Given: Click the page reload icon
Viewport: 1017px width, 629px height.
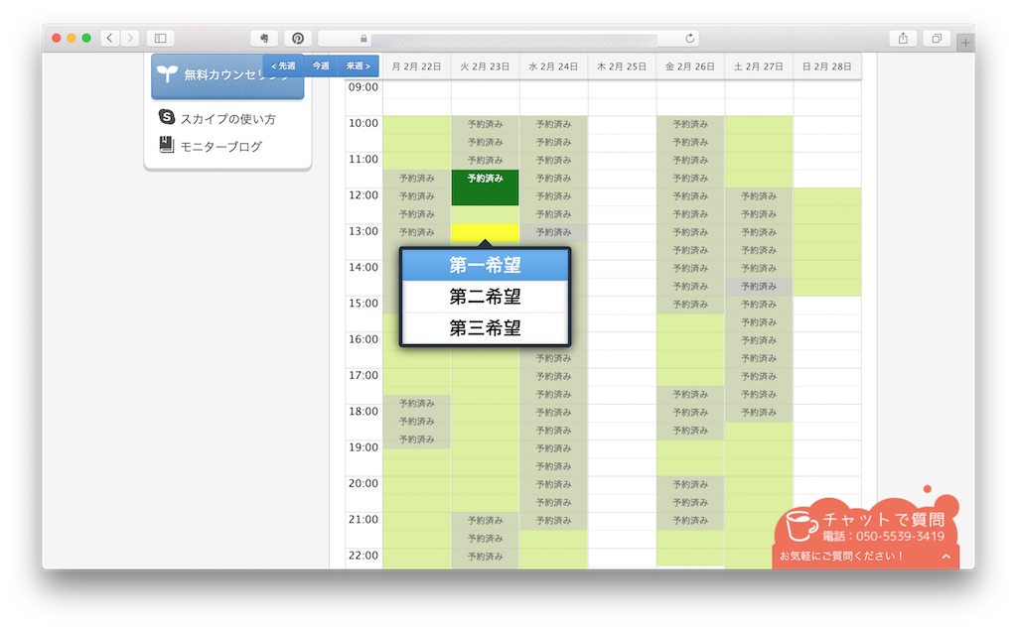Looking at the screenshot, I should [690, 39].
